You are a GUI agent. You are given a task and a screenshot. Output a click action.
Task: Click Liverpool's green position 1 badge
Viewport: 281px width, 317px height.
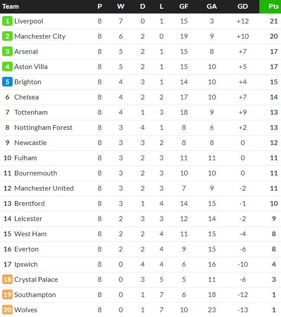tap(7, 21)
